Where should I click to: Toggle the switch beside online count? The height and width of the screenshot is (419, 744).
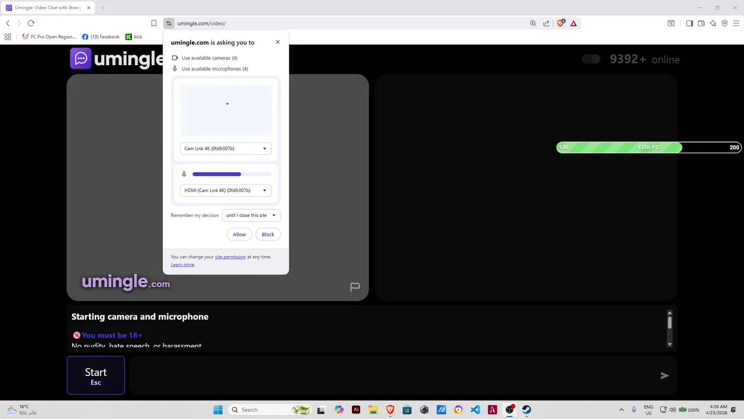(591, 59)
